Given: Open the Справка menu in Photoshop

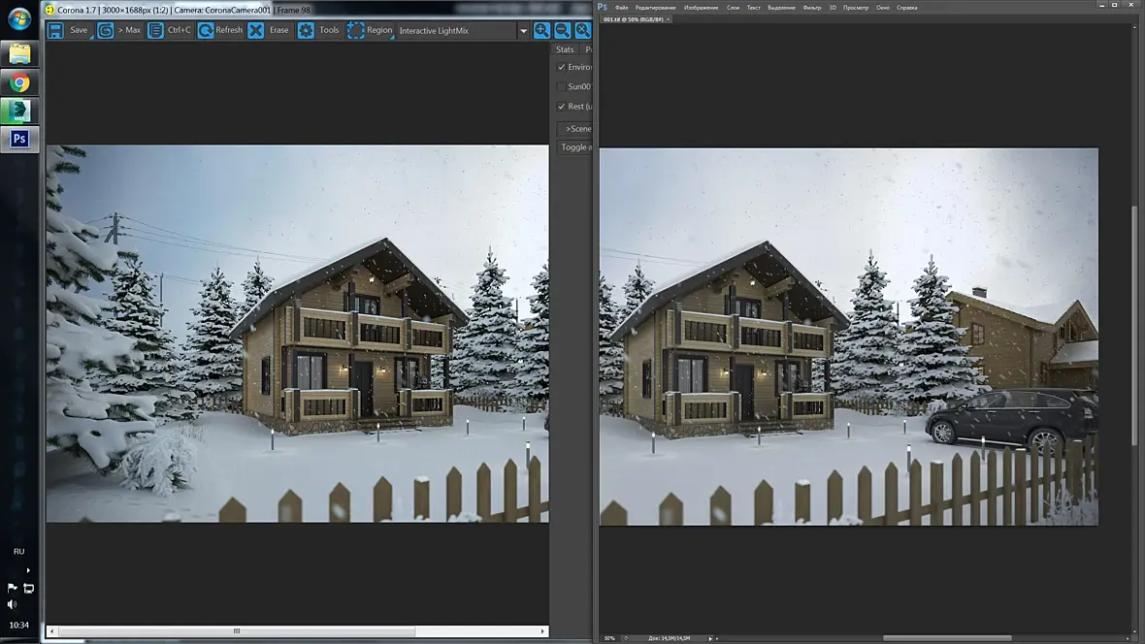Looking at the screenshot, I should coord(907,8).
